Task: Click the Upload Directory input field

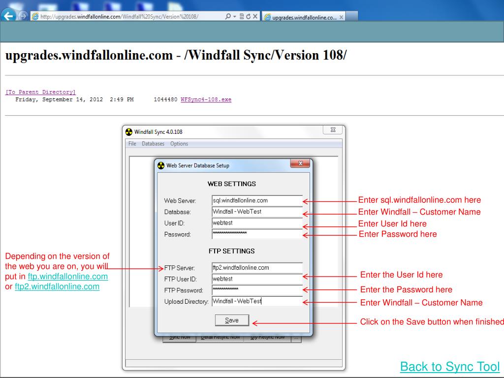Action: (x=257, y=302)
